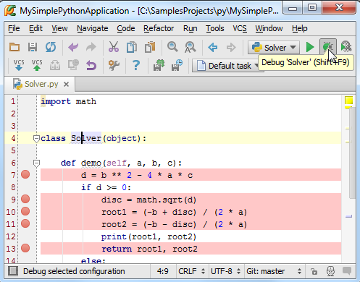Click the Find magnifier icon
Viewport: 360px width, 282px height.
click(x=172, y=47)
